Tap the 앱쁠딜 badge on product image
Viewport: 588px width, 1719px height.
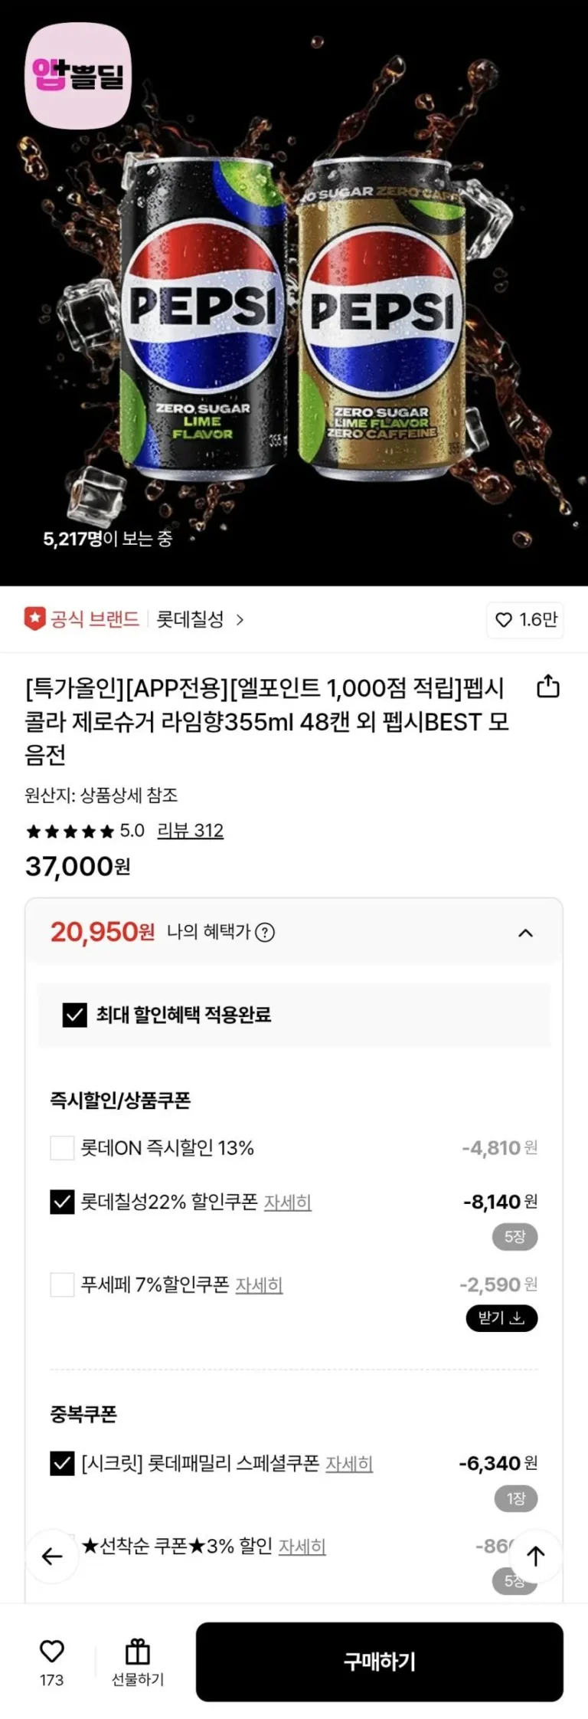tap(79, 75)
